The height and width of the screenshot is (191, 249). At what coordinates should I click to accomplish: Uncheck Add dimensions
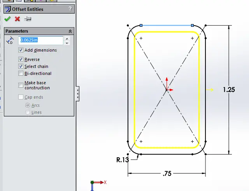click(21, 50)
